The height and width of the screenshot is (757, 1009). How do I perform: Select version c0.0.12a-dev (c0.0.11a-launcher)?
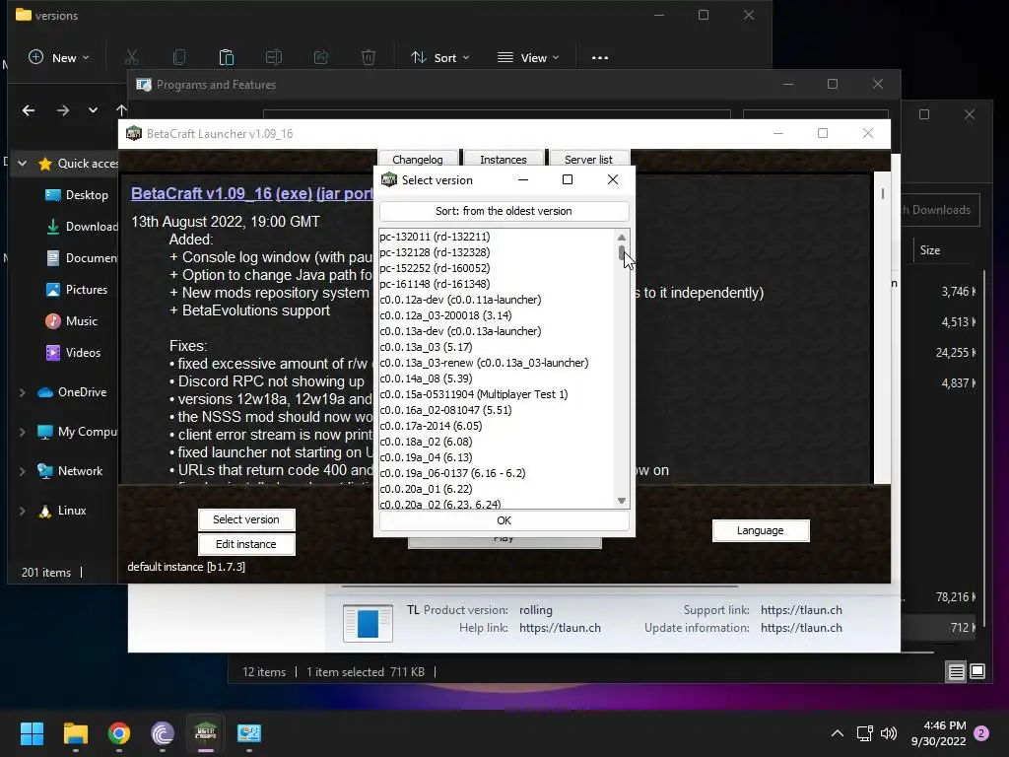tap(460, 300)
